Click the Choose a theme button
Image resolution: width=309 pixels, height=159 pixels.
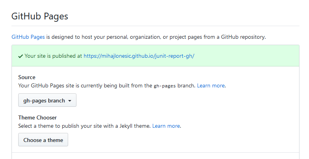click(x=43, y=140)
